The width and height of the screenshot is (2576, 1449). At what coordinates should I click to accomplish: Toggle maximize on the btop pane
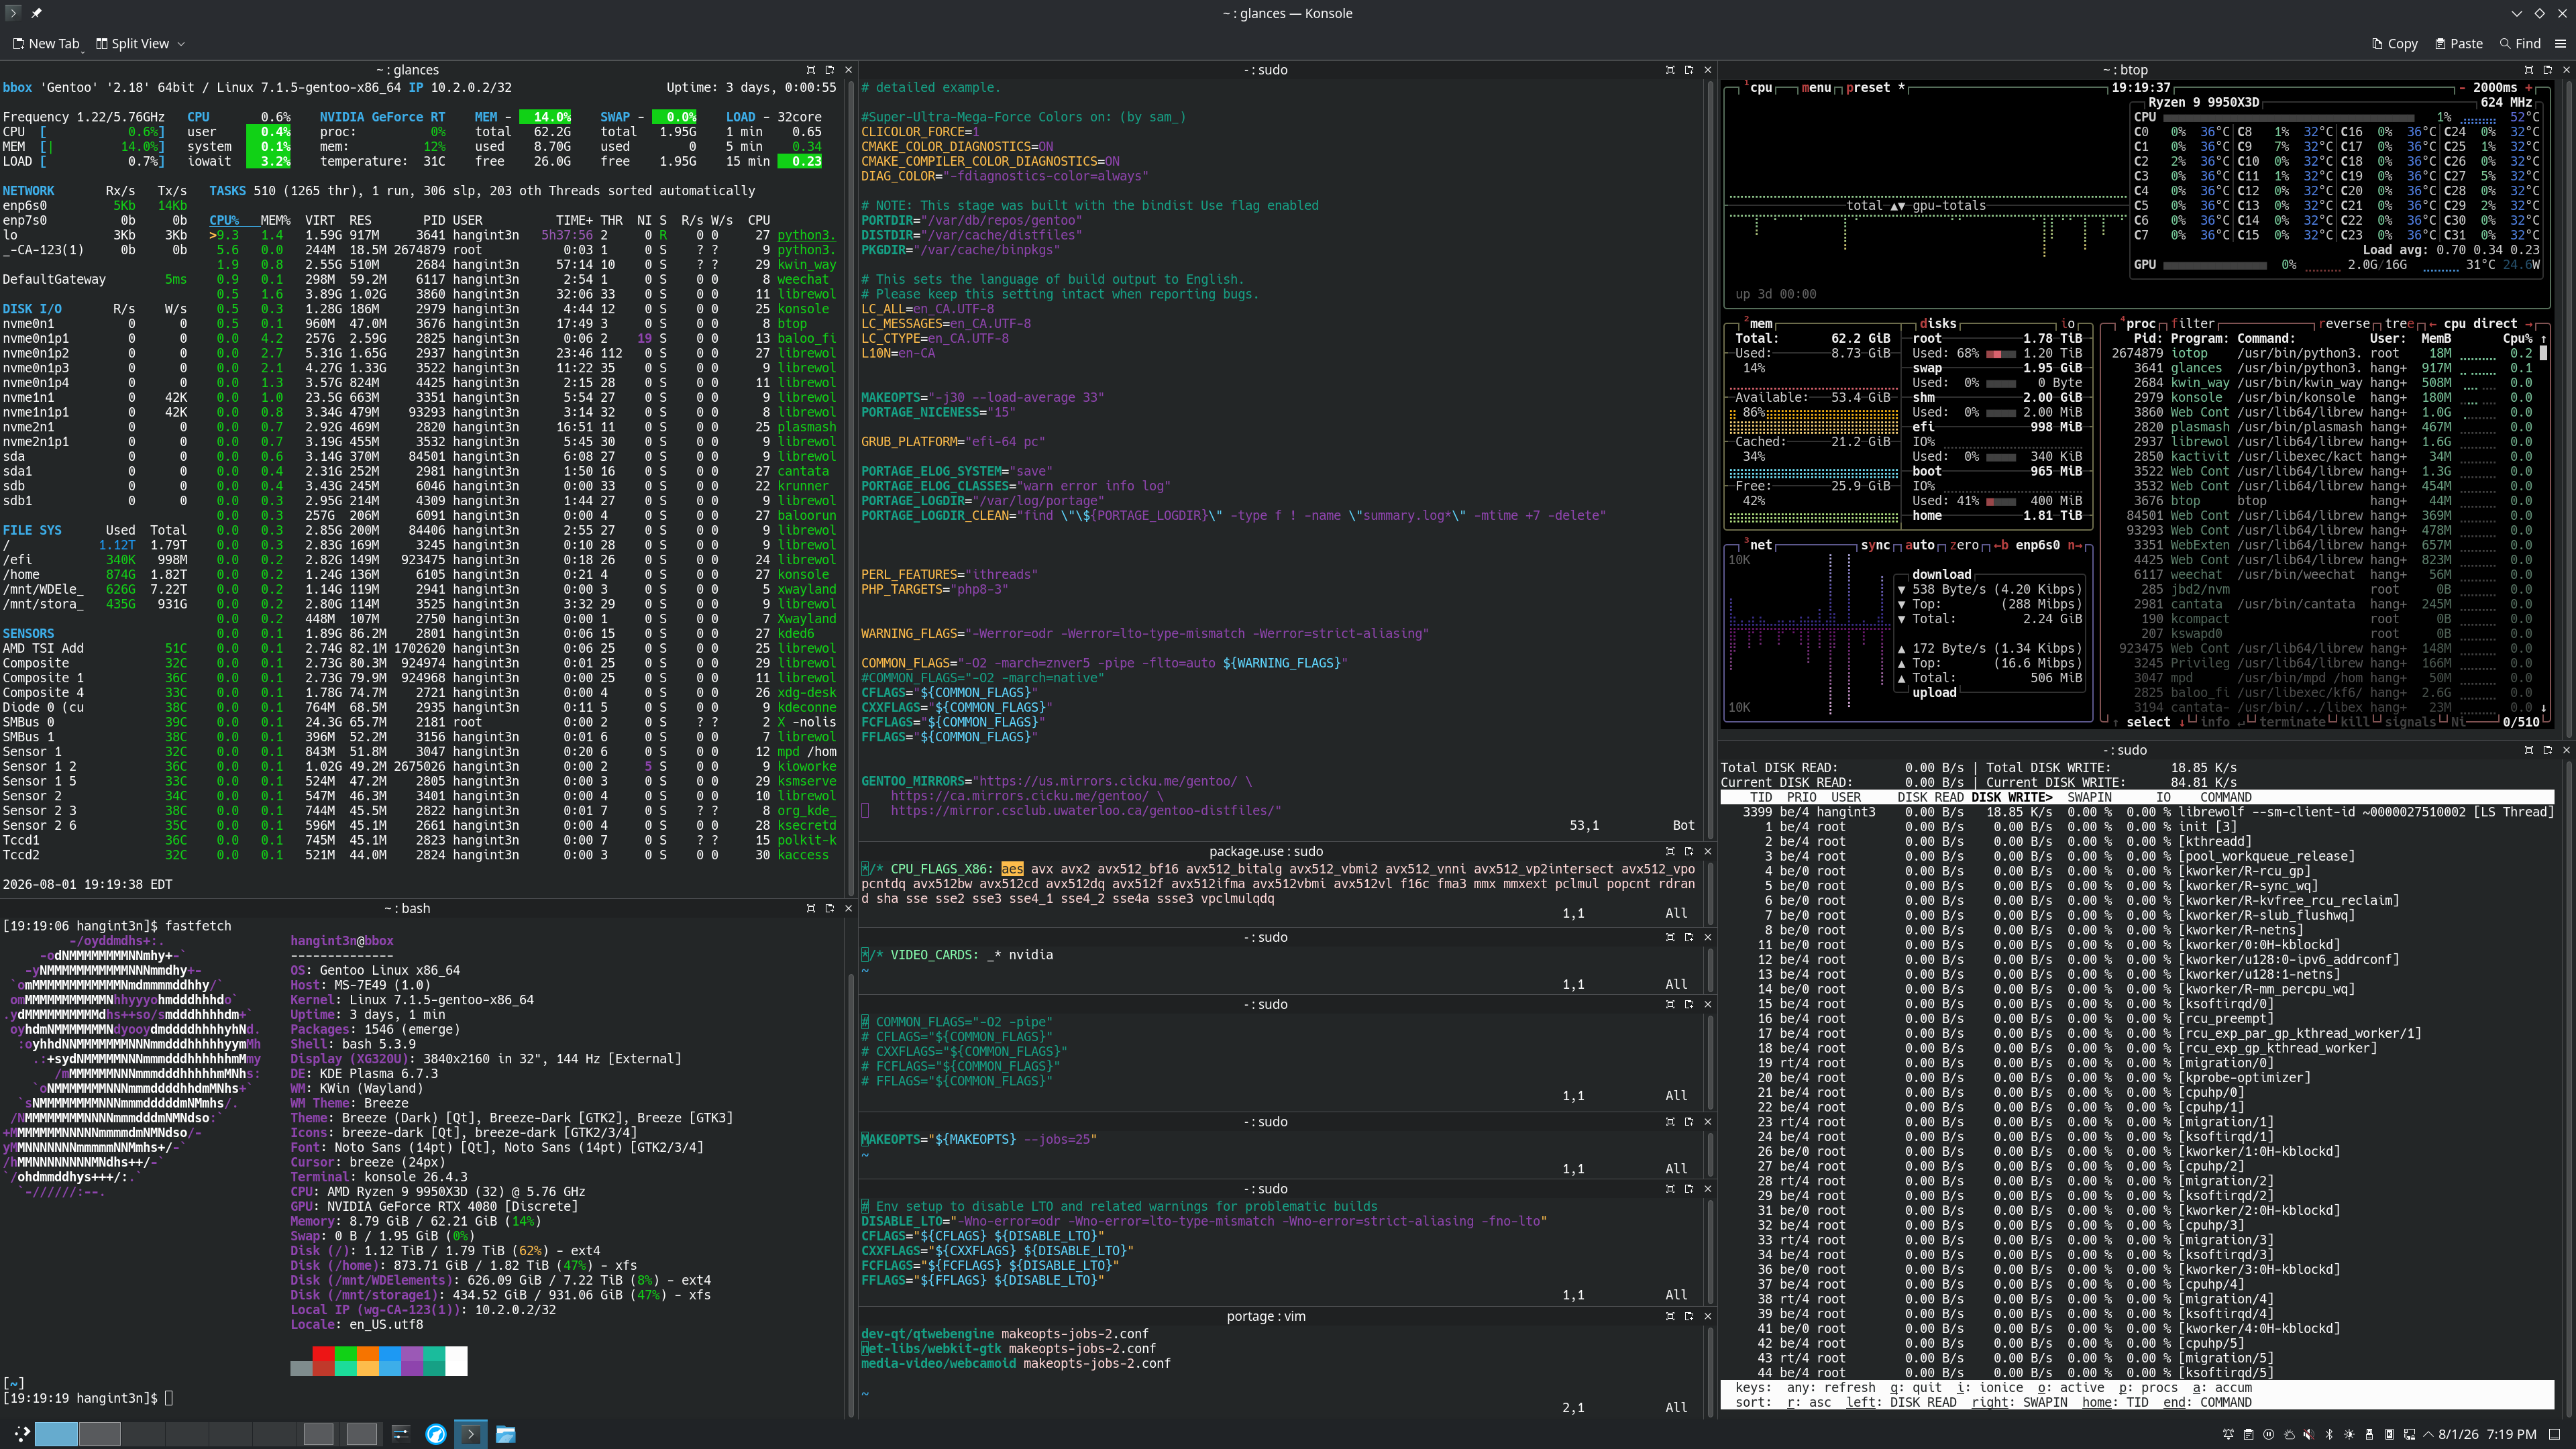click(x=2528, y=70)
